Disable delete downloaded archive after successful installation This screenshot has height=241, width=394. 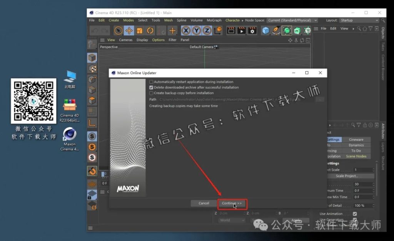[151, 87]
